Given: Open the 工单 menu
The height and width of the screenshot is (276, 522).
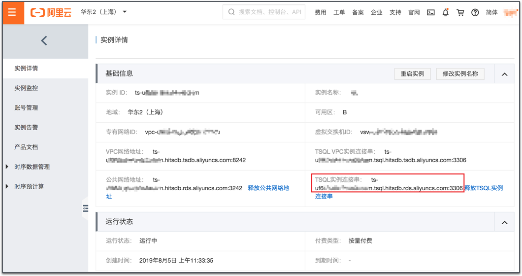Looking at the screenshot, I should click(x=339, y=12).
